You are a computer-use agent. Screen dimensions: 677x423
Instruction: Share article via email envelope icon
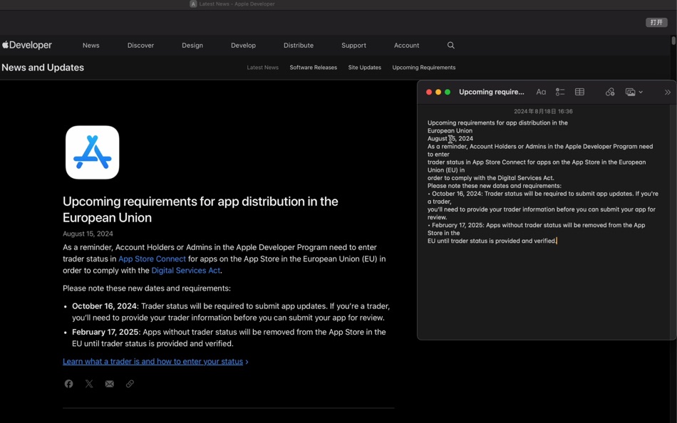click(x=110, y=384)
